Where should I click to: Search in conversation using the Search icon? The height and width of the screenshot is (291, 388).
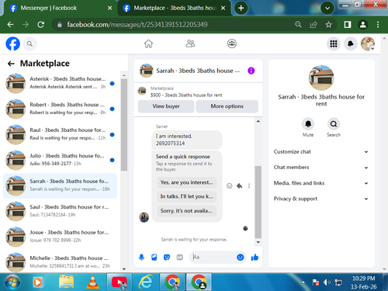[x=334, y=124]
